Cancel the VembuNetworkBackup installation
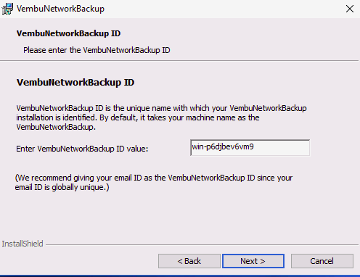 [x=322, y=261]
